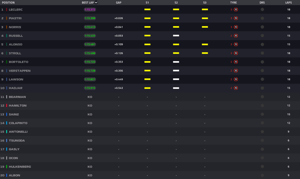Click Leclerc's DRS indicator dot
The height and width of the screenshot is (179, 300).
[262, 10]
